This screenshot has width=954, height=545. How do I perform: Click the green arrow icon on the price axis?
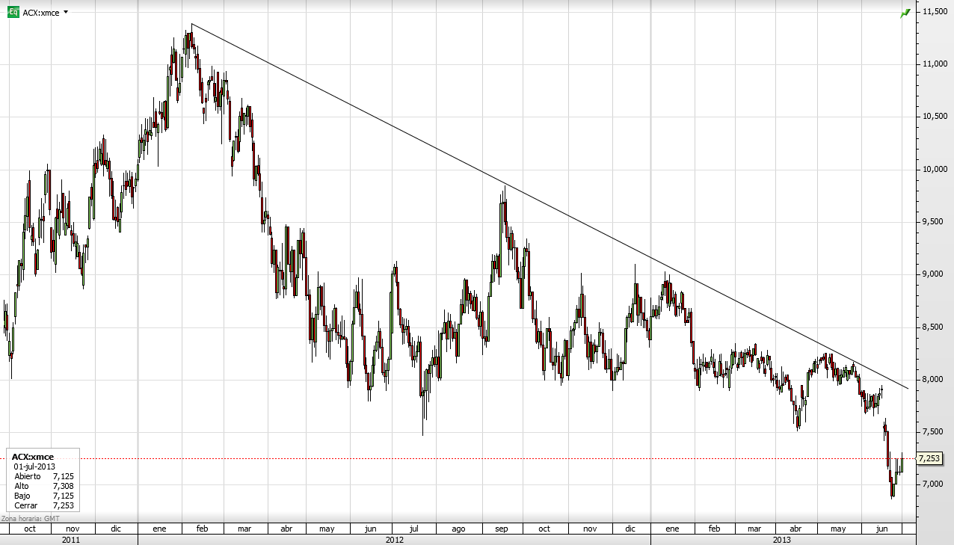[906, 13]
